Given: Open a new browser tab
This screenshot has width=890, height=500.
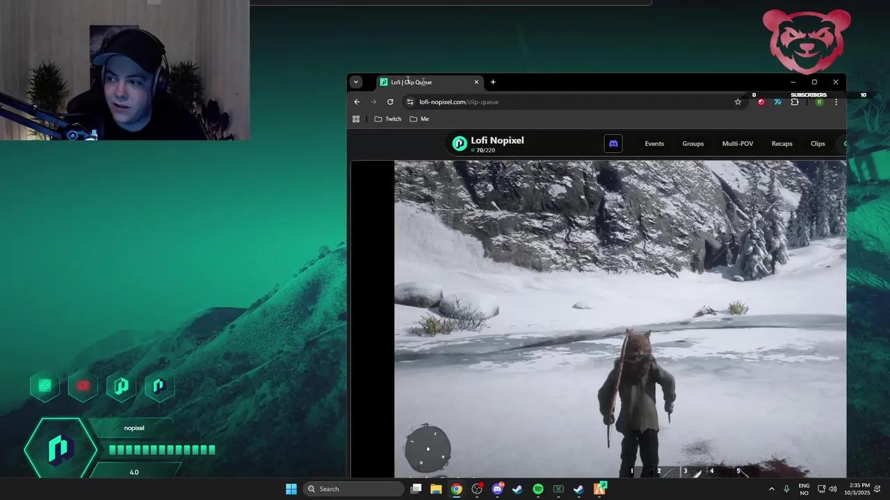Looking at the screenshot, I should (x=493, y=82).
